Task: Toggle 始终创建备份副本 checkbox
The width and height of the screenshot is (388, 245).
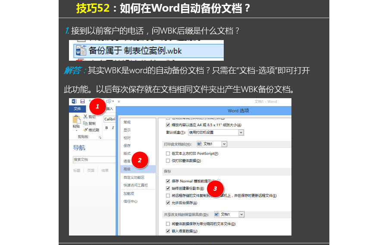Action: 168,189
